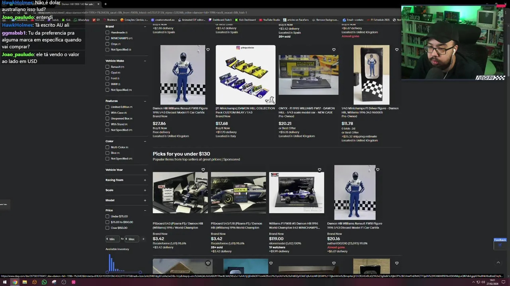Check Handmade brand filter
This screenshot has height=286, width=510.
coord(107,33)
